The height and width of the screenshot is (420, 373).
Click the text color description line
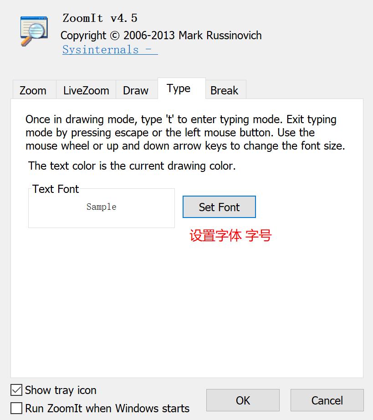click(x=132, y=166)
